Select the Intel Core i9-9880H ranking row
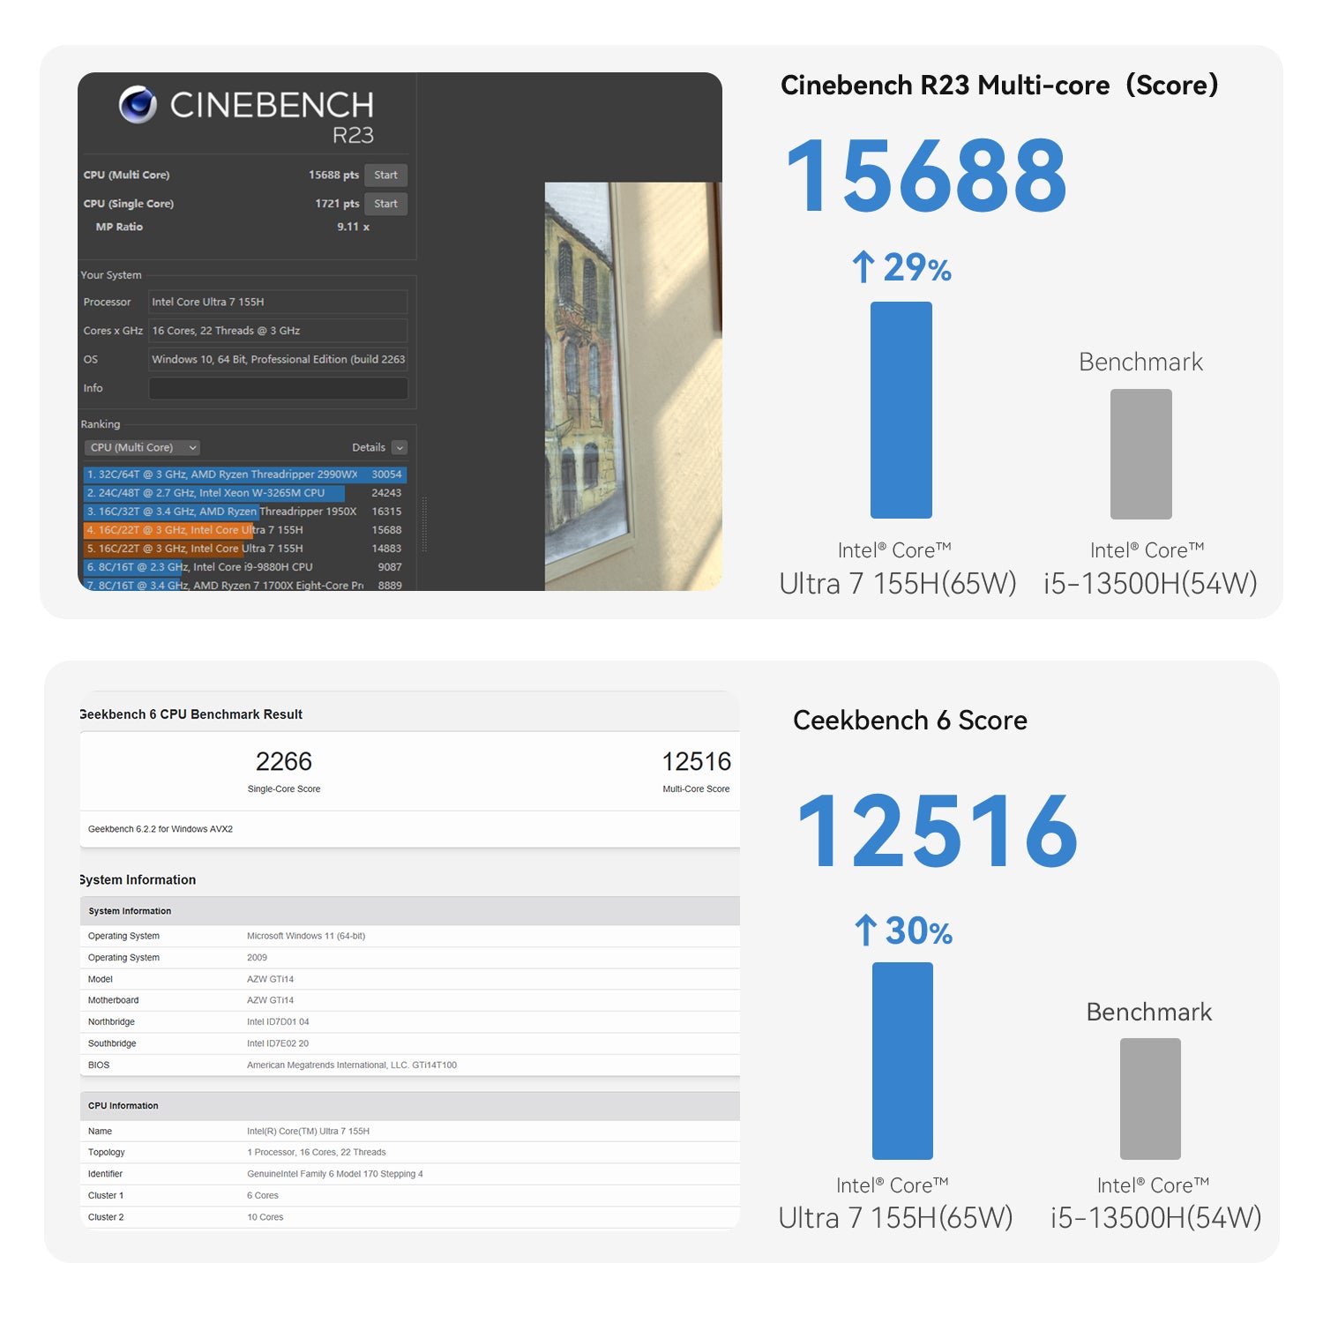1323x1323 pixels. tap(244, 567)
